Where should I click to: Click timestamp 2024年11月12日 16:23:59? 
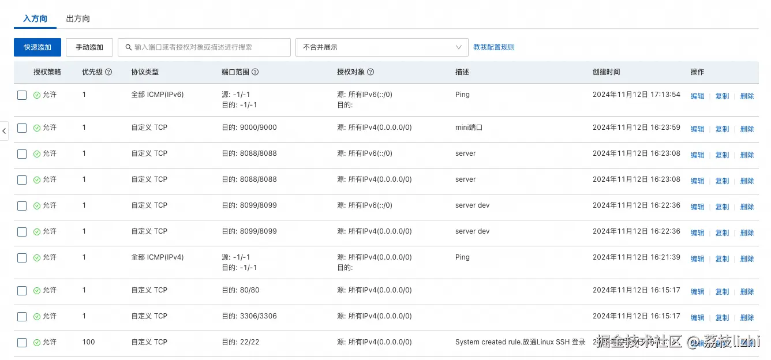[637, 127]
